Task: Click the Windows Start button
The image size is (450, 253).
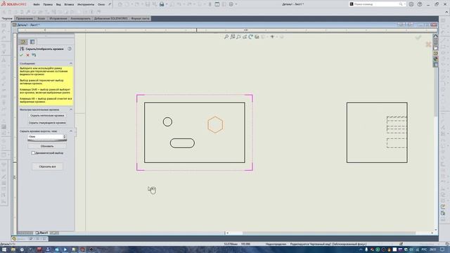Action: click(x=4, y=249)
